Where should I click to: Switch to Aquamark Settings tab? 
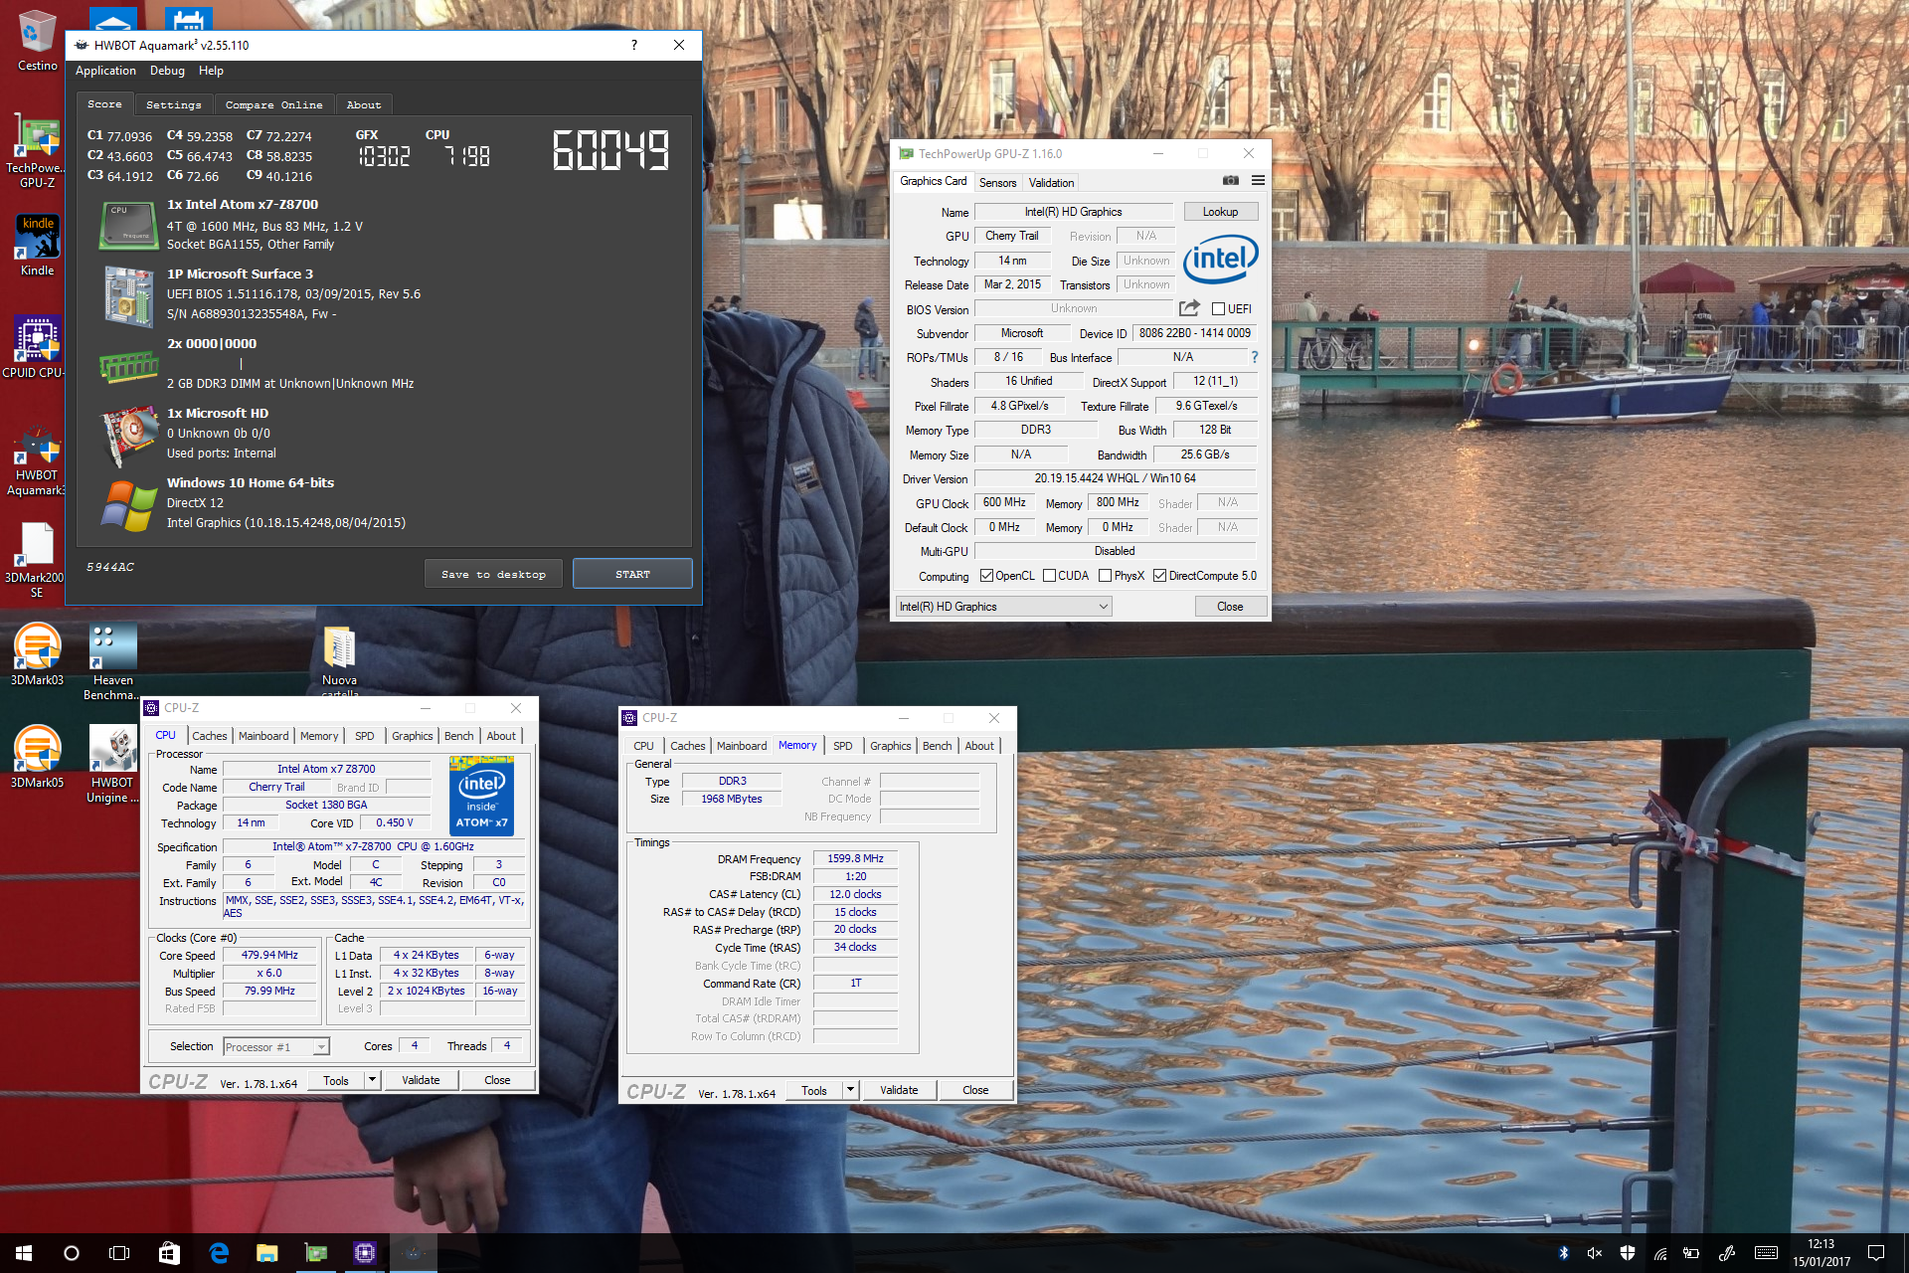tap(173, 104)
